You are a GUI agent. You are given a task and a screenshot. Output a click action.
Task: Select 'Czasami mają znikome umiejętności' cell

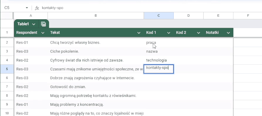tap(96, 69)
